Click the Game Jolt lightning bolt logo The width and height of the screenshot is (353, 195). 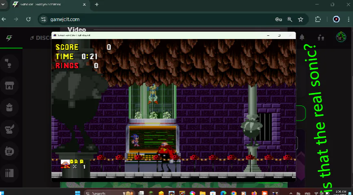pyautogui.click(x=9, y=38)
